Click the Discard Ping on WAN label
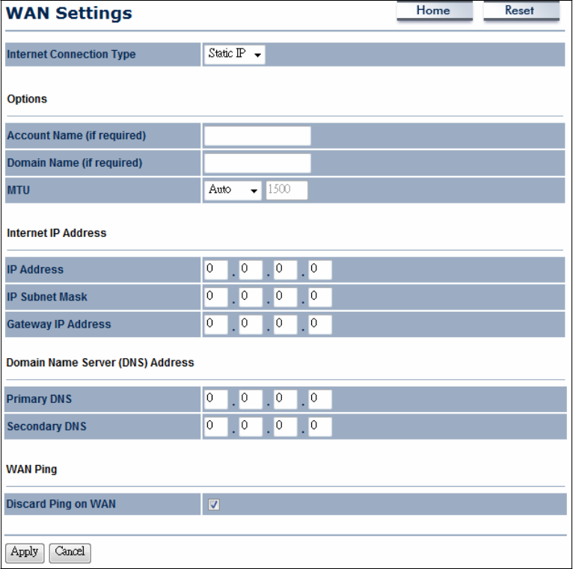The width and height of the screenshot is (573, 569). (61, 505)
